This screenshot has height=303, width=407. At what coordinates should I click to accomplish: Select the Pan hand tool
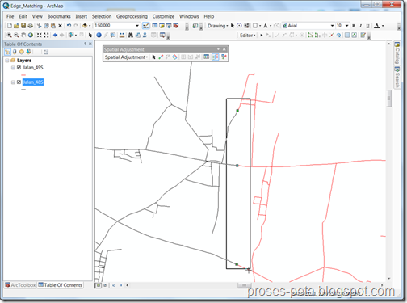point(23,35)
